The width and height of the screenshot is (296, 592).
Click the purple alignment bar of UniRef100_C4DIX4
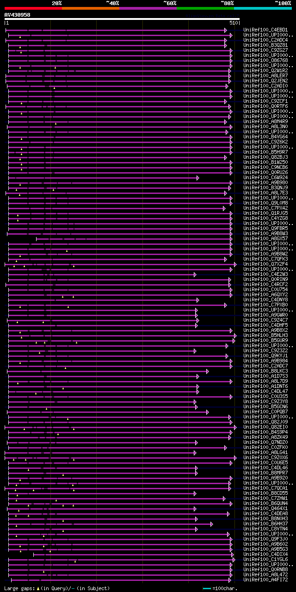(x=133, y=555)
